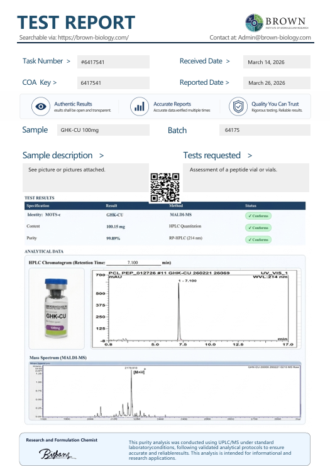The width and height of the screenshot is (330, 466).
Task: Click the Conforms badge in the Content row
Action: point(258,227)
